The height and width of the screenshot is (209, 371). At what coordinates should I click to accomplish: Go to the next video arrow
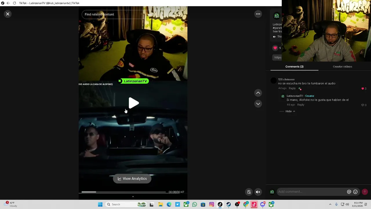258,104
